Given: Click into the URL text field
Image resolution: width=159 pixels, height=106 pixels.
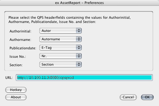Looking at the screenshot, I should tap(84, 78).
